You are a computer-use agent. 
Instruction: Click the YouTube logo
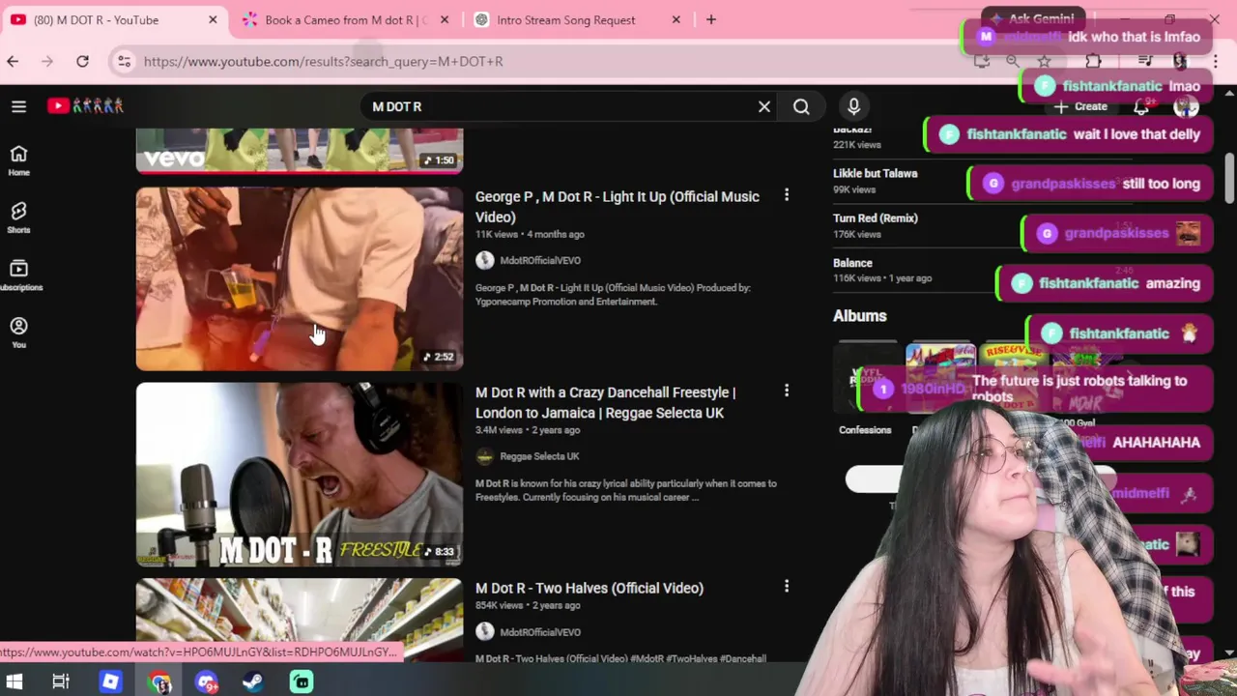[85, 105]
